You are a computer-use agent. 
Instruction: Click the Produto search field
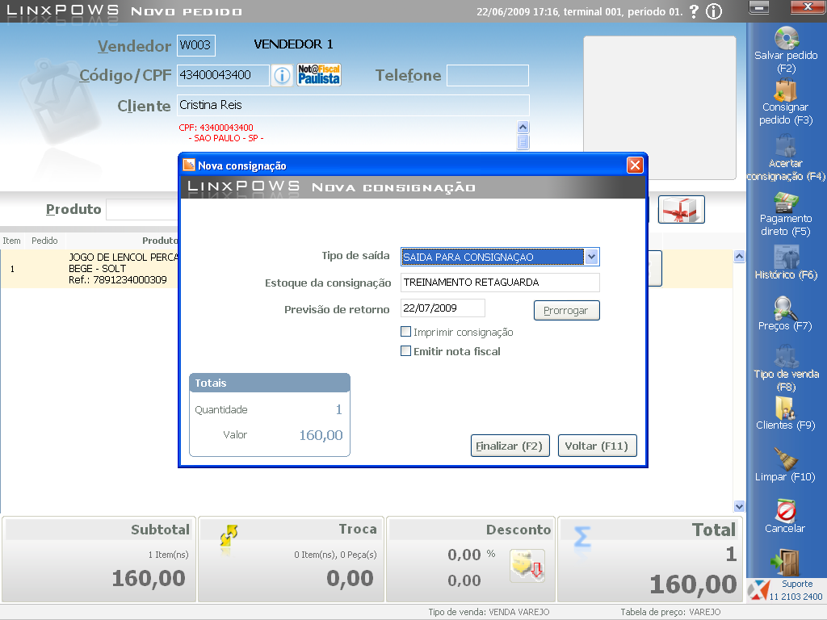click(142, 209)
